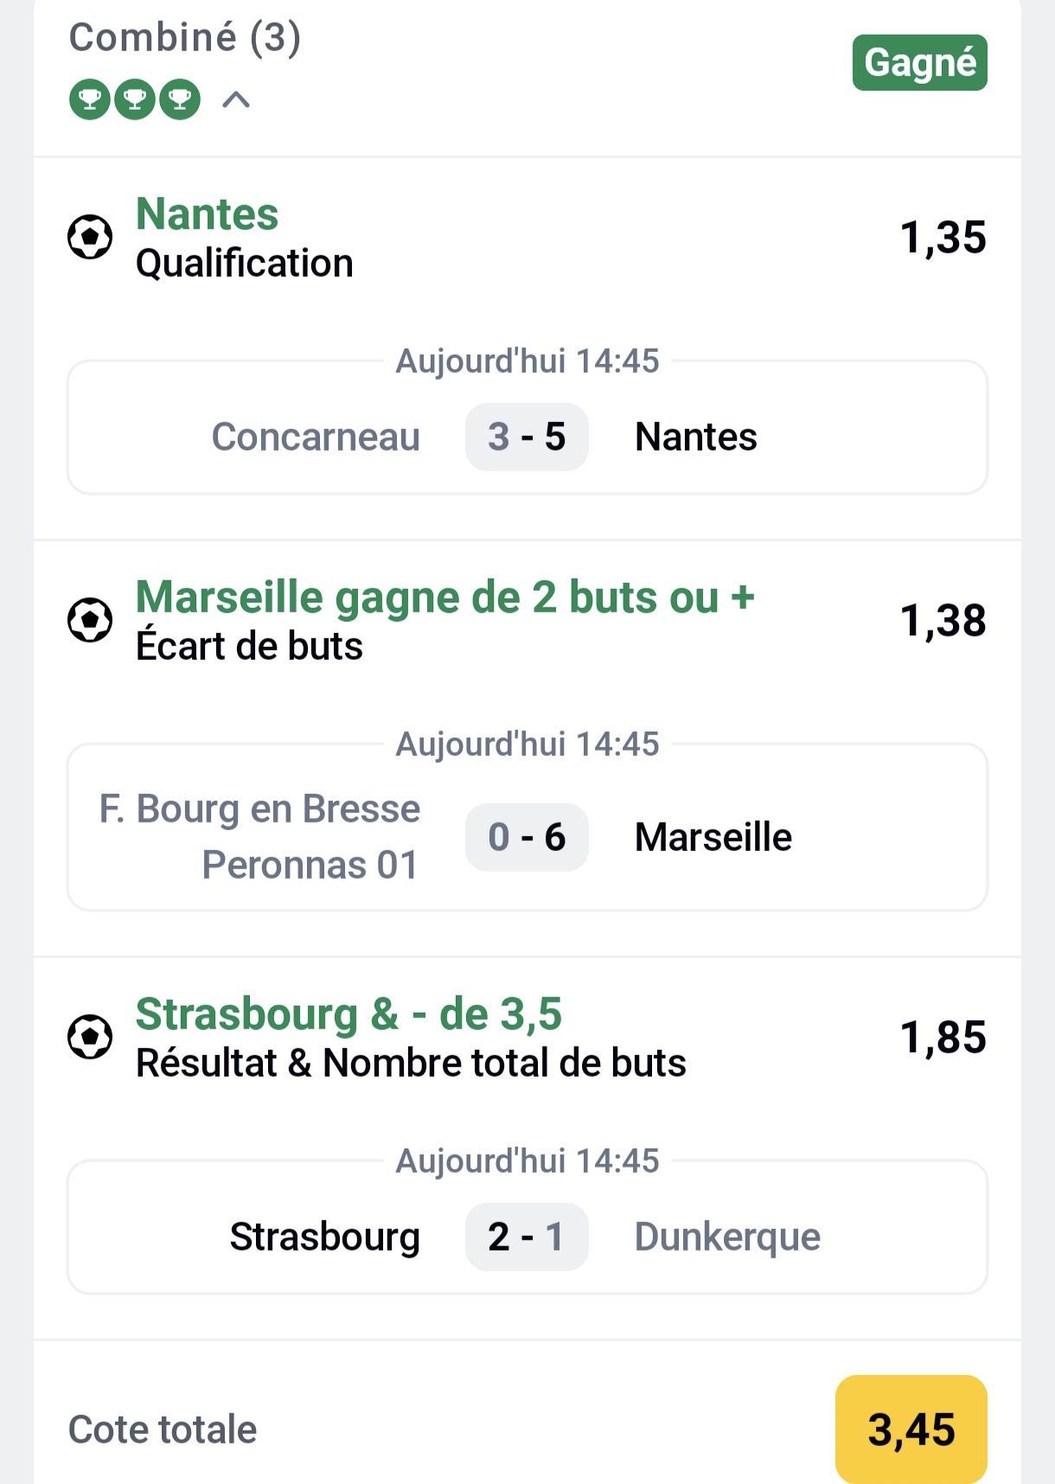This screenshot has width=1055, height=1484.
Task: Click the first green trophy icon
Action: click(90, 99)
